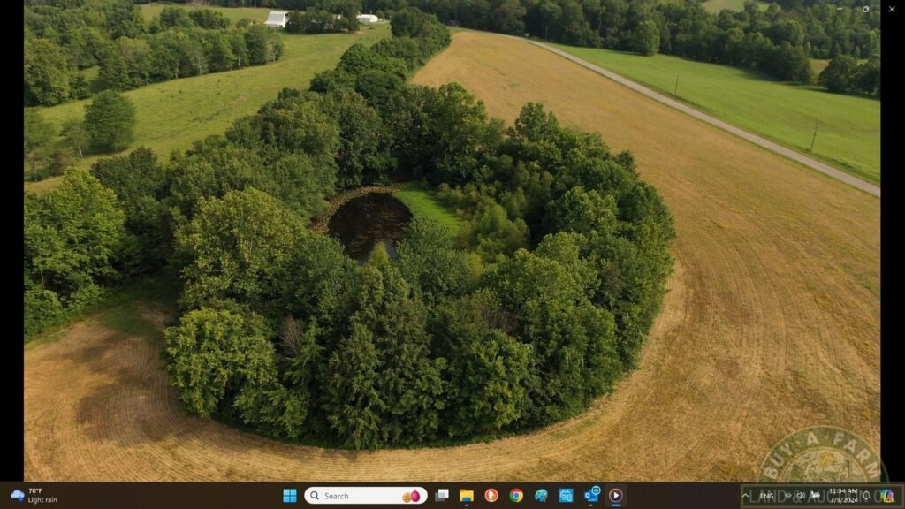Open the clock and date calendar flyout
The height and width of the screenshot is (509, 905).
click(842, 496)
